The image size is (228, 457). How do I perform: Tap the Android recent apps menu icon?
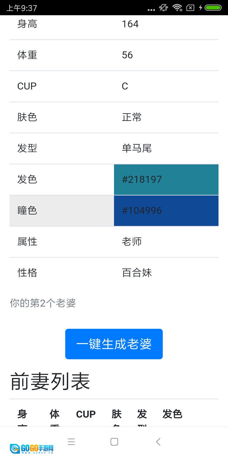click(x=71, y=442)
